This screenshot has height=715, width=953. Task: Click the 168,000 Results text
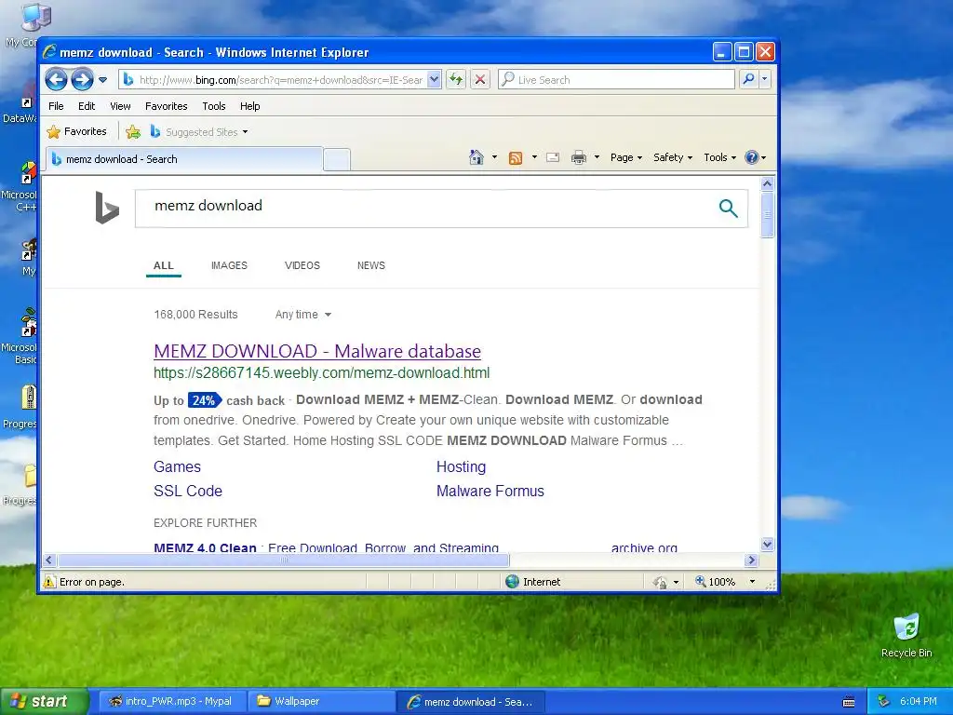tap(195, 315)
